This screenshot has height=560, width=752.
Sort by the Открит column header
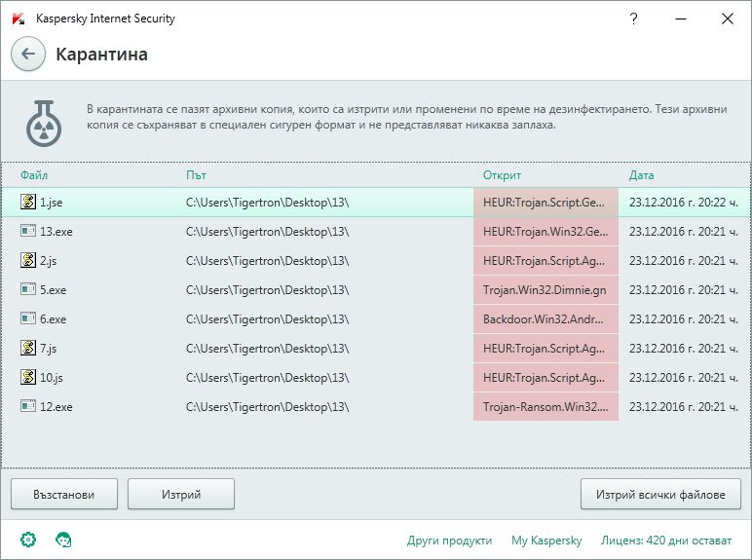point(502,175)
